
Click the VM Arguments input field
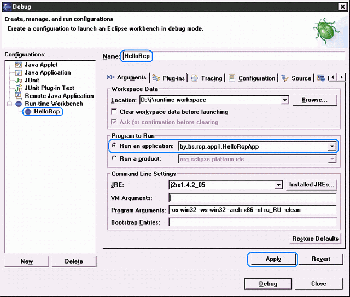(x=253, y=198)
